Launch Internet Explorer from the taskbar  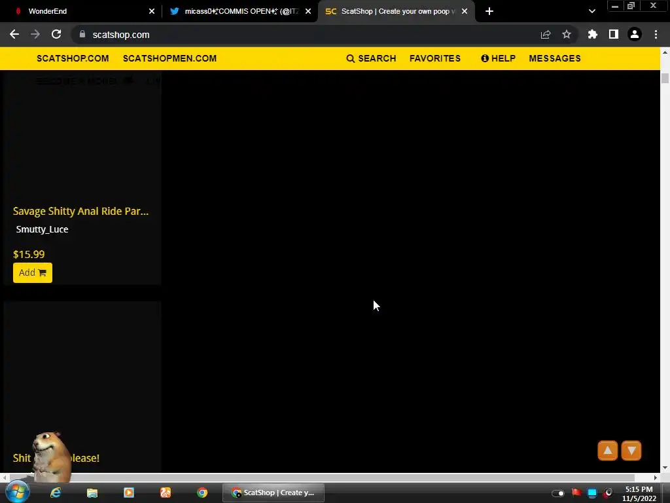(x=56, y=493)
